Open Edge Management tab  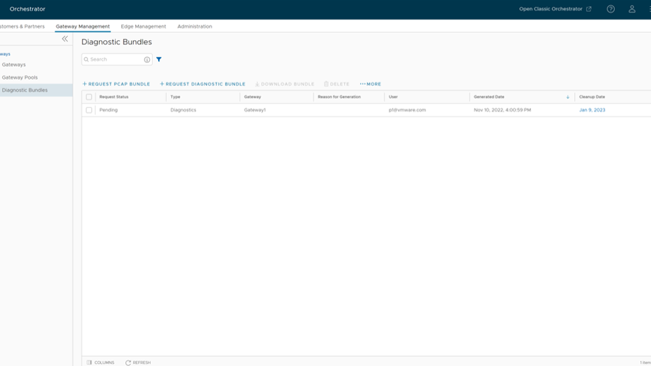(x=143, y=26)
